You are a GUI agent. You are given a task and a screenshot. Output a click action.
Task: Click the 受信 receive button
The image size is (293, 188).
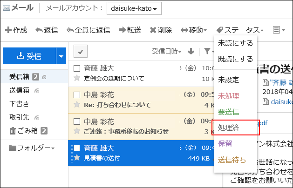tap(29, 56)
